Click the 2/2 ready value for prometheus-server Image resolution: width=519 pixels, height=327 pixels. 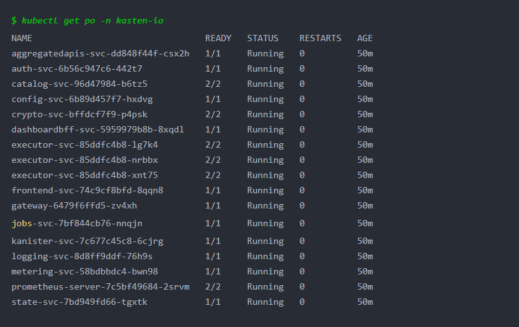213,286
